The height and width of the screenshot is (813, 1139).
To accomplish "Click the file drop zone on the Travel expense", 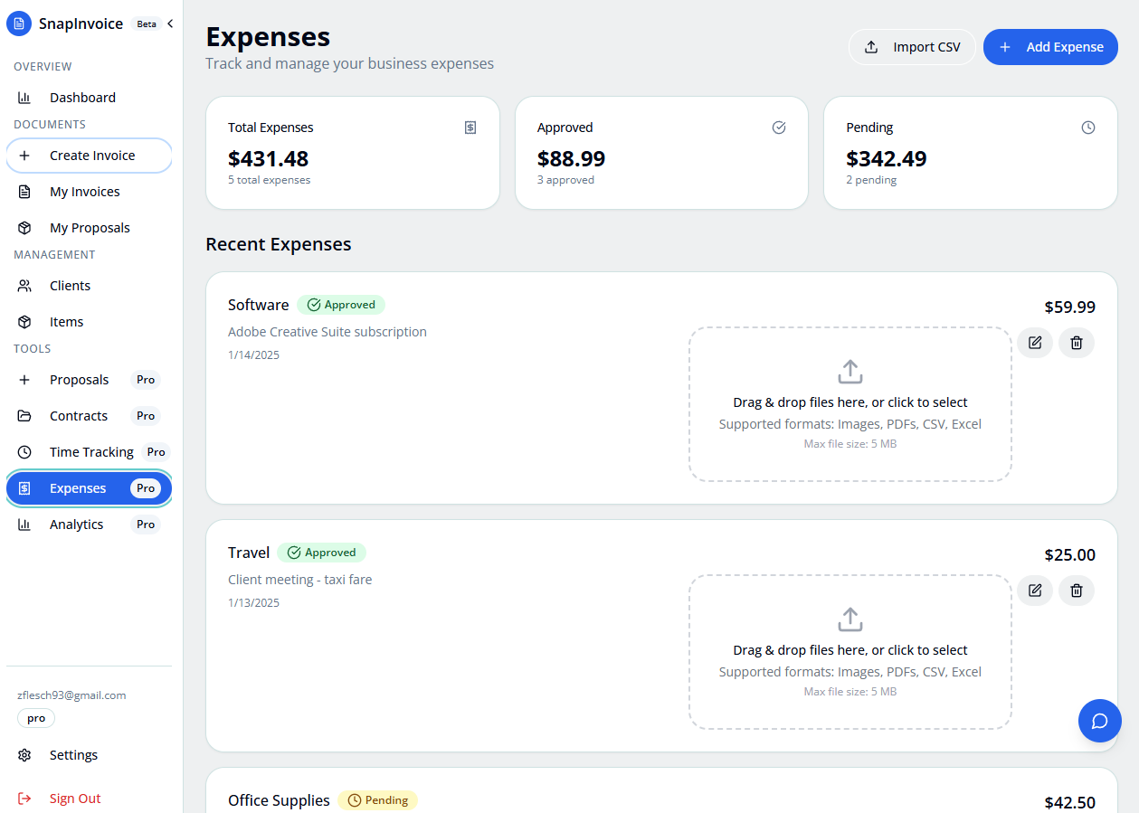I will 850,652.
